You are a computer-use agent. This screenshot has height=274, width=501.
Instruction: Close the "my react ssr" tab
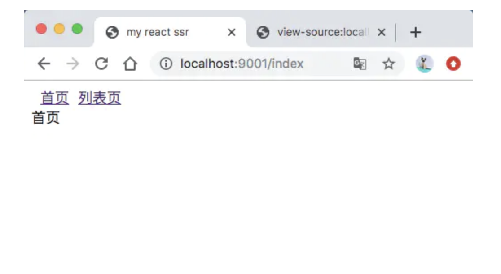tap(231, 32)
